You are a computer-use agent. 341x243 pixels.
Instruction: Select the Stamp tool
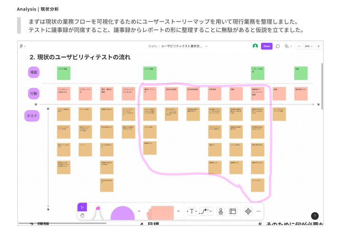pos(221,211)
